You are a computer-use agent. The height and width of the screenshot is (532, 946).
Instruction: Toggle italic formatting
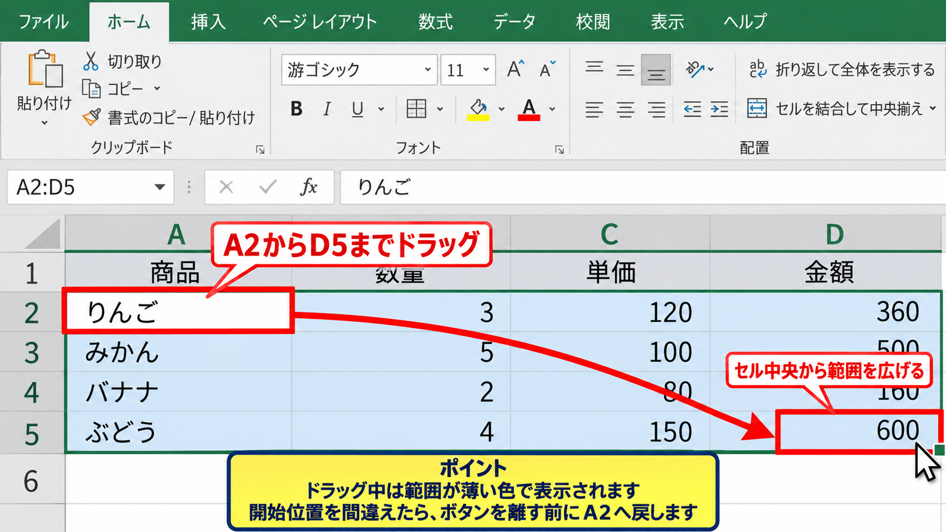coord(326,109)
